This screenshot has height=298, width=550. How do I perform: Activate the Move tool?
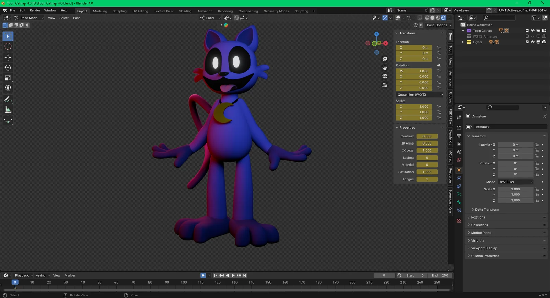[x=8, y=57]
